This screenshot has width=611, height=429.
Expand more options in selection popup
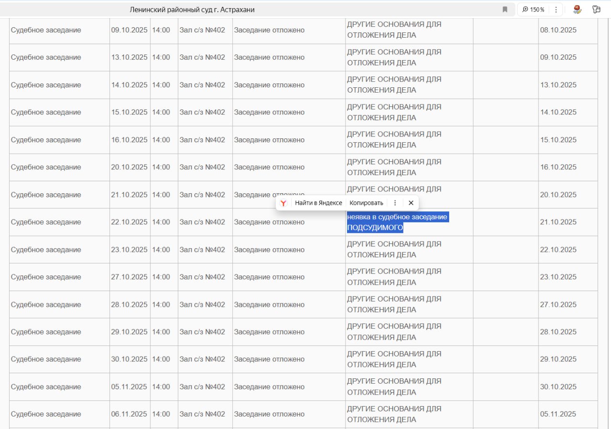395,203
